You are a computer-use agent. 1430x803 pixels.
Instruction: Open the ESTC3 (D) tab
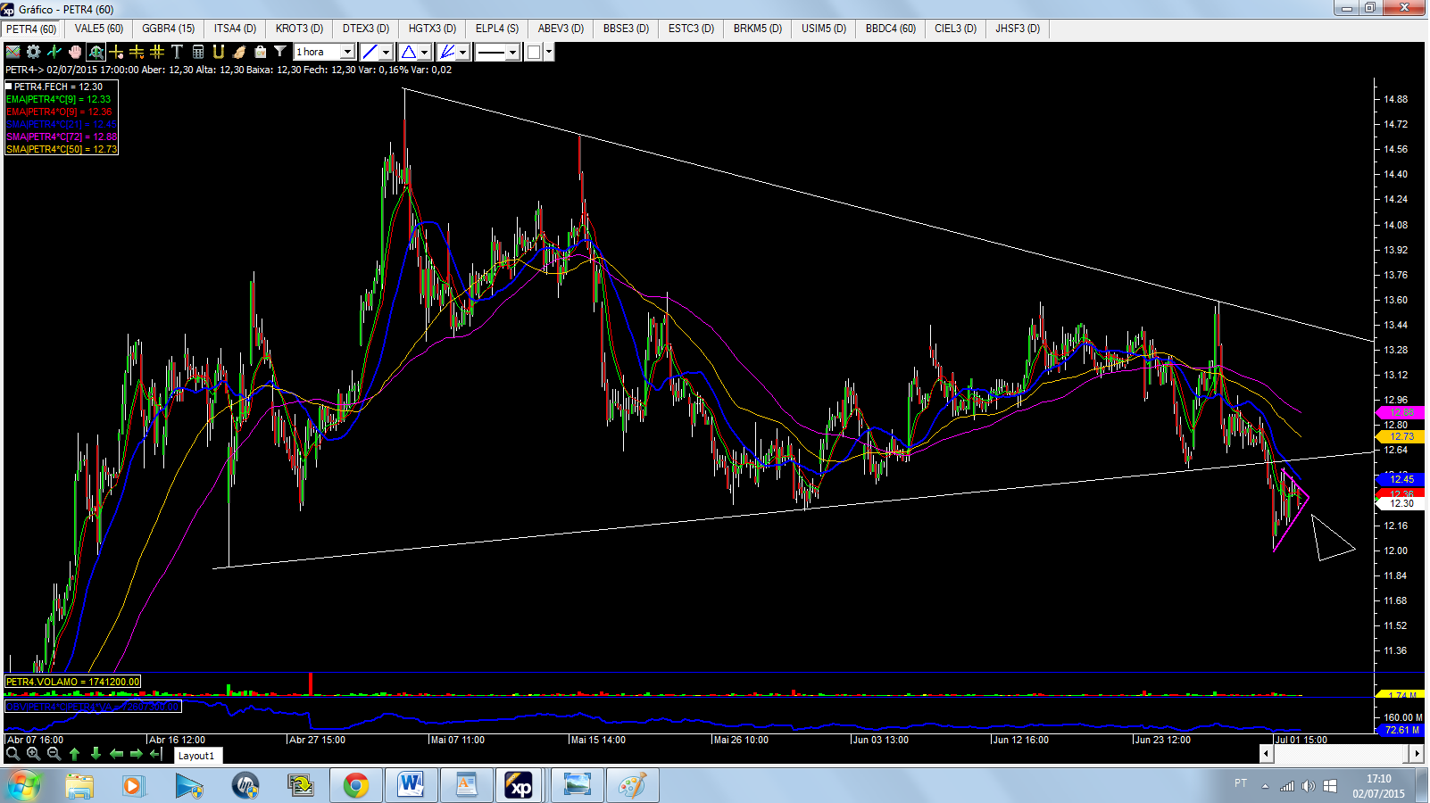point(692,29)
